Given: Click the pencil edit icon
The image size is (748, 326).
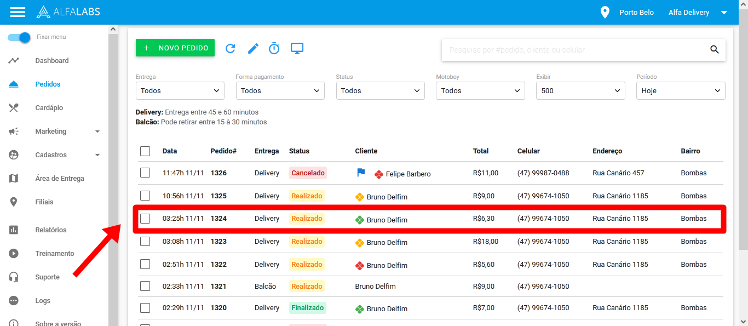Looking at the screenshot, I should point(253,48).
